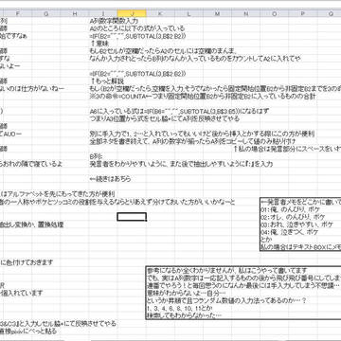Click cell starting '※3の意味=COUNTA'
This screenshot has height=341, width=341.
click(x=202, y=97)
